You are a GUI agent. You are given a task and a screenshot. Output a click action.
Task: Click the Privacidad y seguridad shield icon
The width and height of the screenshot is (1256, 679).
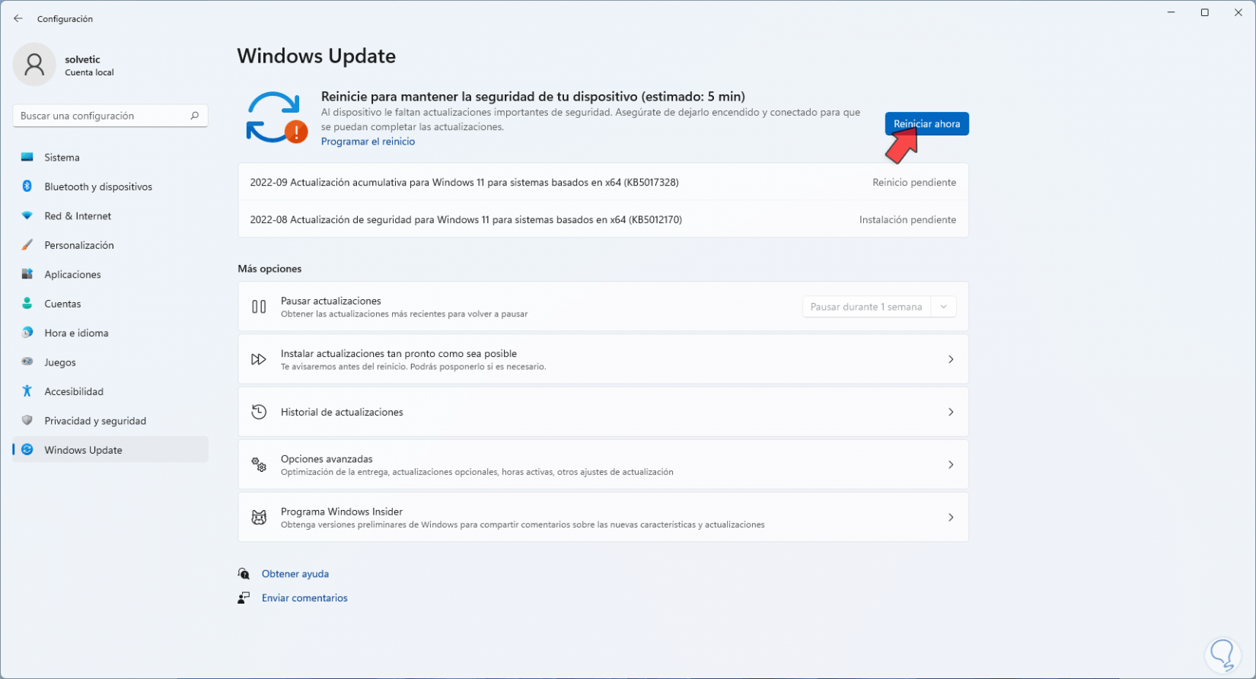tap(27, 421)
